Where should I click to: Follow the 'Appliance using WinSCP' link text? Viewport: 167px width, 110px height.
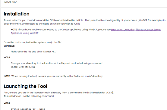25,33
